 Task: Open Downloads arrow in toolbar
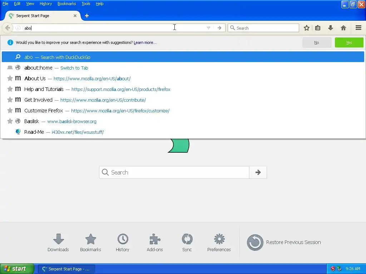331,28
